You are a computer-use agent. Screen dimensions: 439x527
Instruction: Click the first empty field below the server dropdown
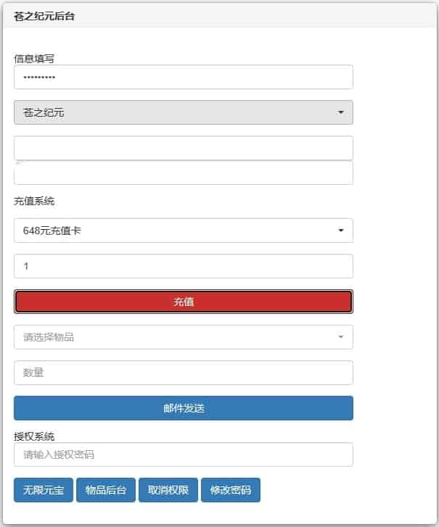(183, 148)
